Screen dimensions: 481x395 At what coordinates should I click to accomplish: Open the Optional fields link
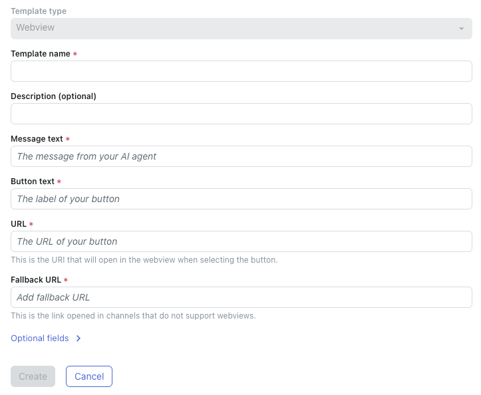40,338
